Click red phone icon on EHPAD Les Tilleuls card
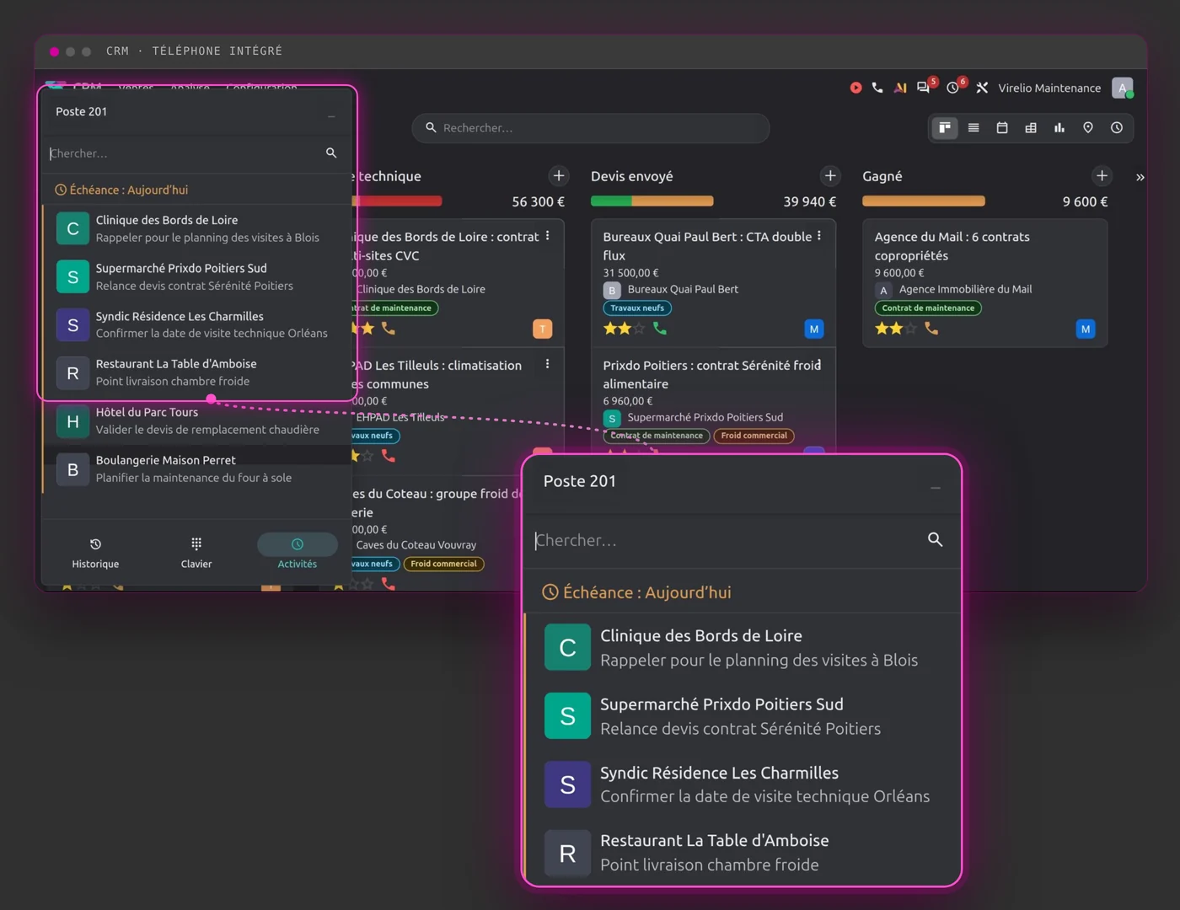Screen dimensions: 1180x910 [x=389, y=456]
